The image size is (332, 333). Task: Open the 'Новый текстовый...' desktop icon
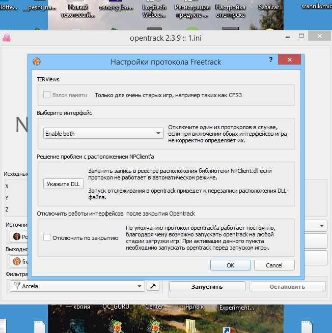[x=77, y=11]
